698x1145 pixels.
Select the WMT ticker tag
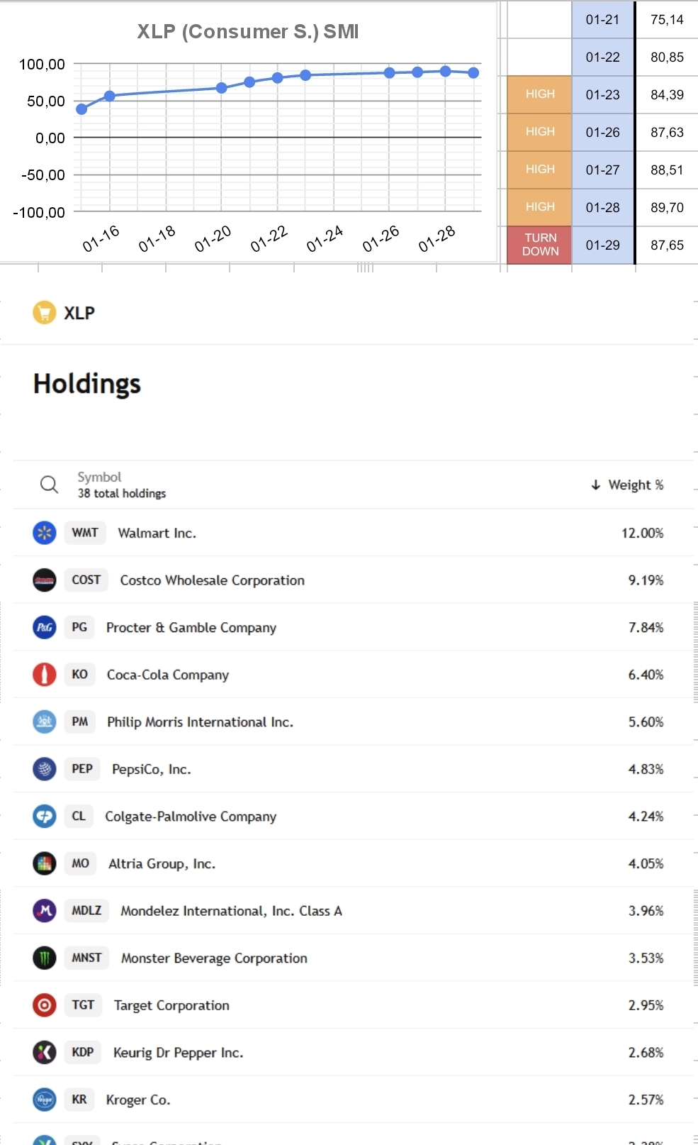[x=85, y=532]
